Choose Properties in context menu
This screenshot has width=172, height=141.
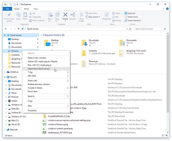(x=46, y=111)
